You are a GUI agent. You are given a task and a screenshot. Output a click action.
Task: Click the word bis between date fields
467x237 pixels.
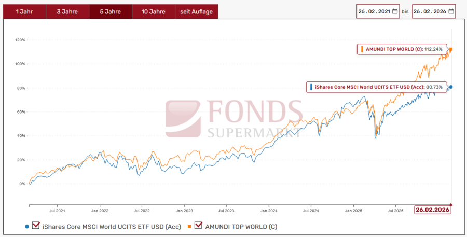405,11
